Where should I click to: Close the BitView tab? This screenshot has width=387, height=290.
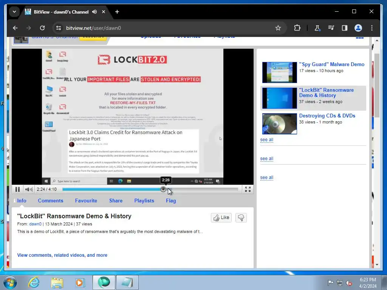104,12
